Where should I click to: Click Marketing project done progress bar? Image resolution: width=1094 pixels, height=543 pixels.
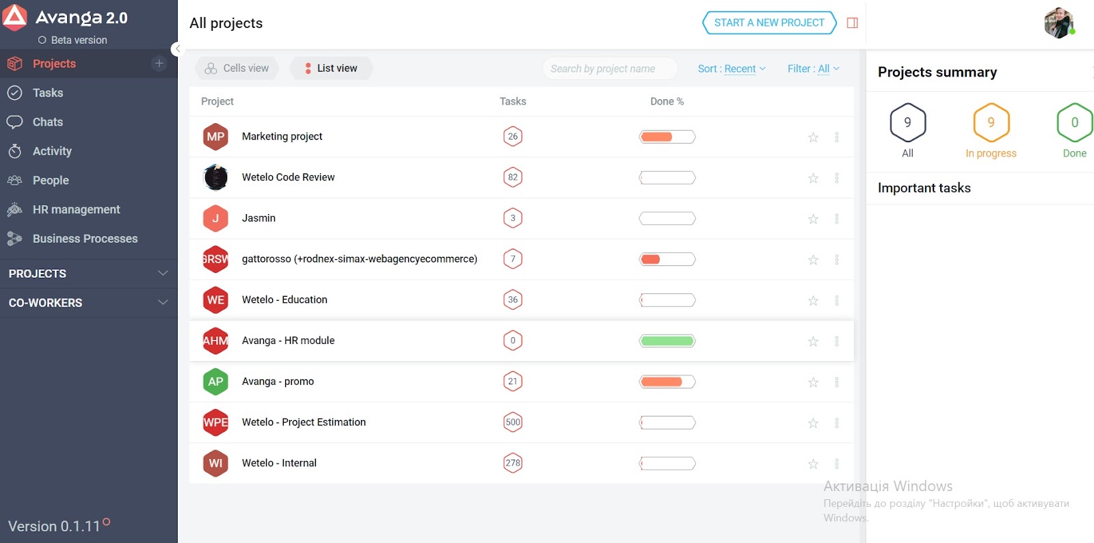(667, 137)
